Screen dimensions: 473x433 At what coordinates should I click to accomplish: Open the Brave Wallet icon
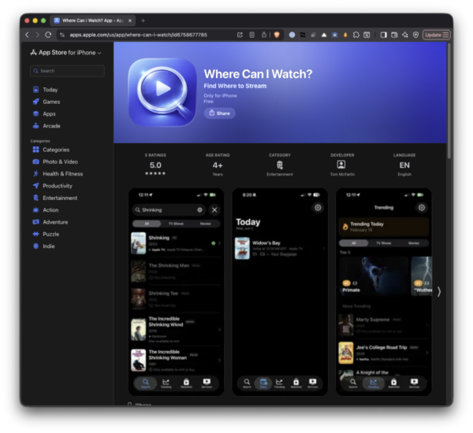coord(394,35)
